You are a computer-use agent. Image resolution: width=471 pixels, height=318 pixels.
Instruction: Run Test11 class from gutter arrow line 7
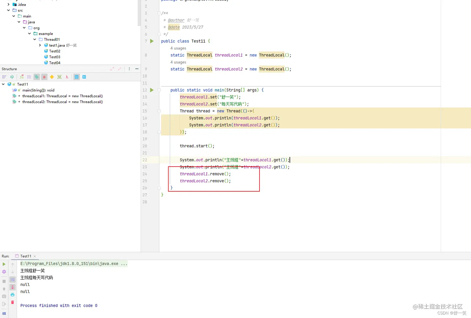(152, 41)
